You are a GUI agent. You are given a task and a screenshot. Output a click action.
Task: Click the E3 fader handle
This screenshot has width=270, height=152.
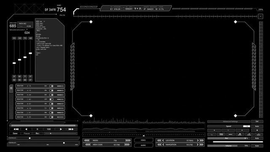(14, 63)
